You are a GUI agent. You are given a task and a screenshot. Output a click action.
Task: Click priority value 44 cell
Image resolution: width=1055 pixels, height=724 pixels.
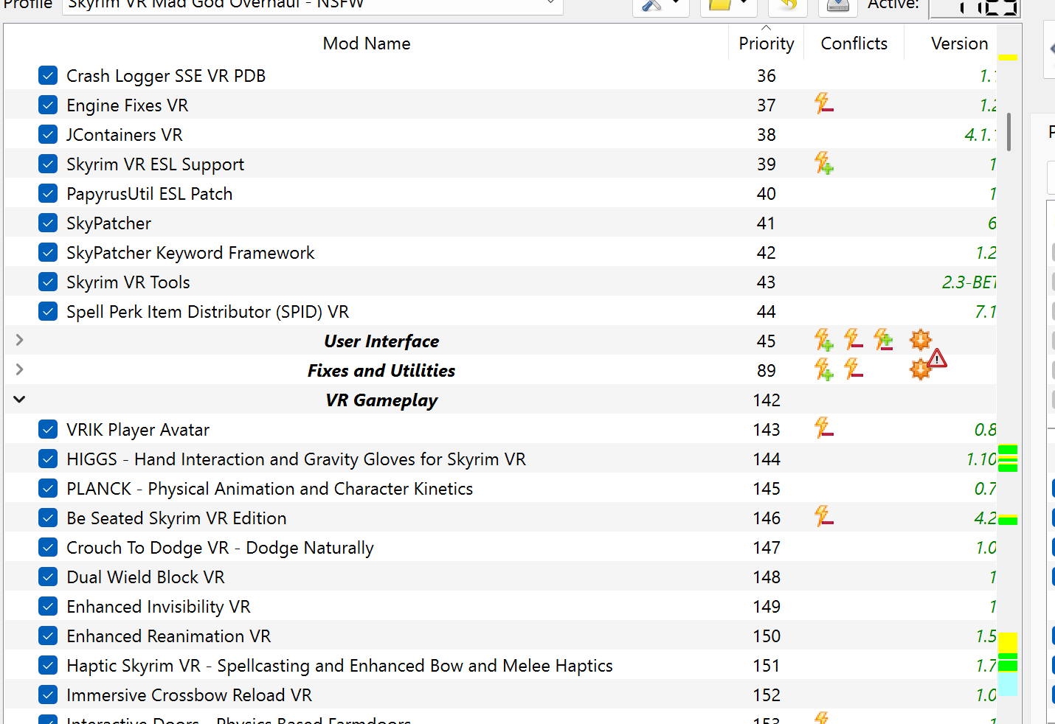[x=767, y=312]
